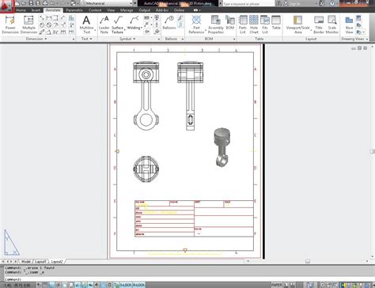Launch the Multiline Text tool
Image resolution: width=375 pixels, height=288 pixels.
(86, 25)
